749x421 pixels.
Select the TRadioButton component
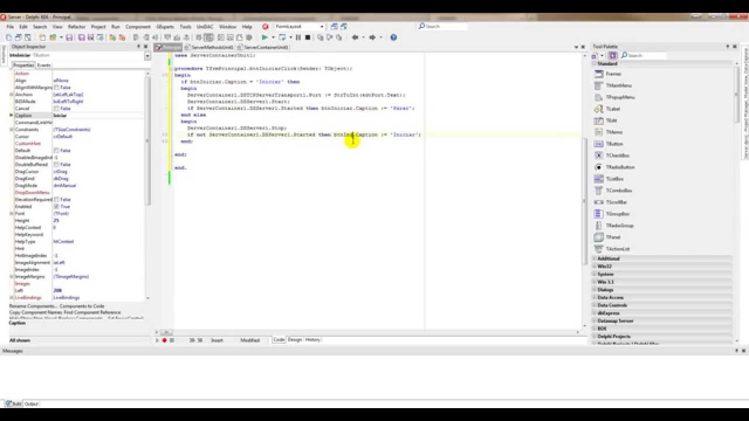click(614, 167)
